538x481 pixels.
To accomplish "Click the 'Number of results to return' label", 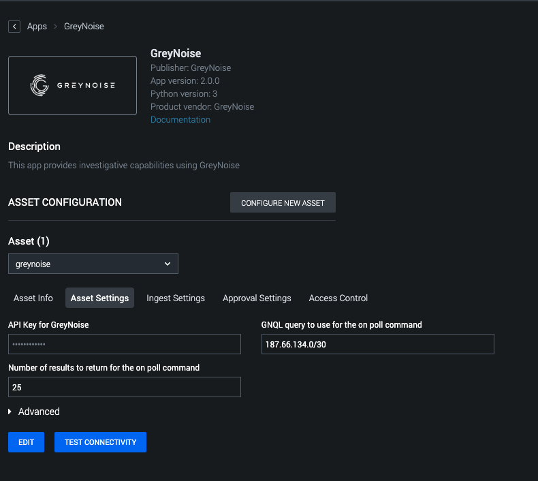I will click(104, 368).
